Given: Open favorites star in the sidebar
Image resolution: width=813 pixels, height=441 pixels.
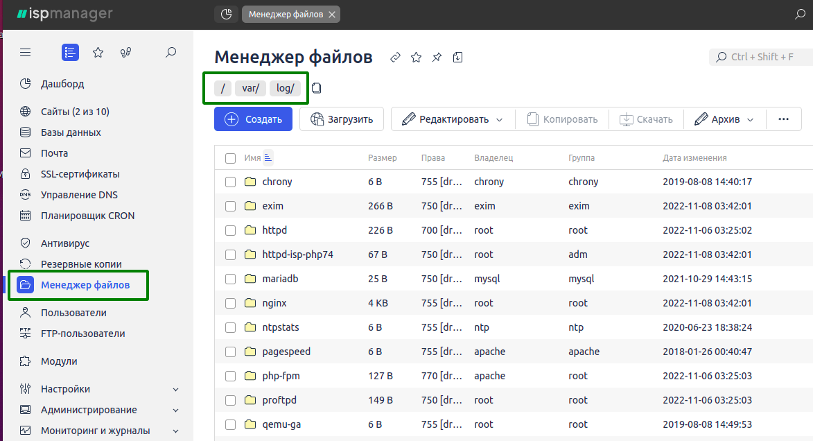Looking at the screenshot, I should pyautogui.click(x=98, y=53).
